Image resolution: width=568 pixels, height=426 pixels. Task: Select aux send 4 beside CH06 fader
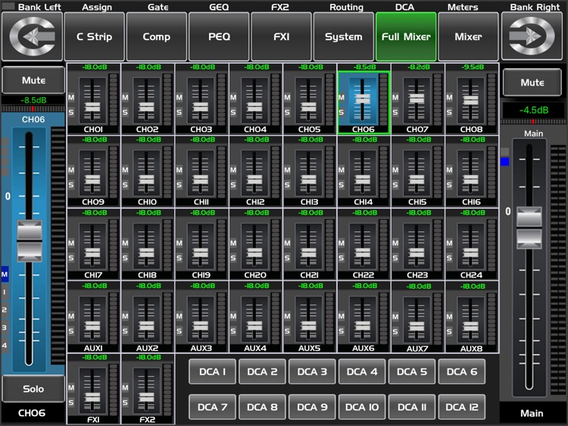coord(5,345)
